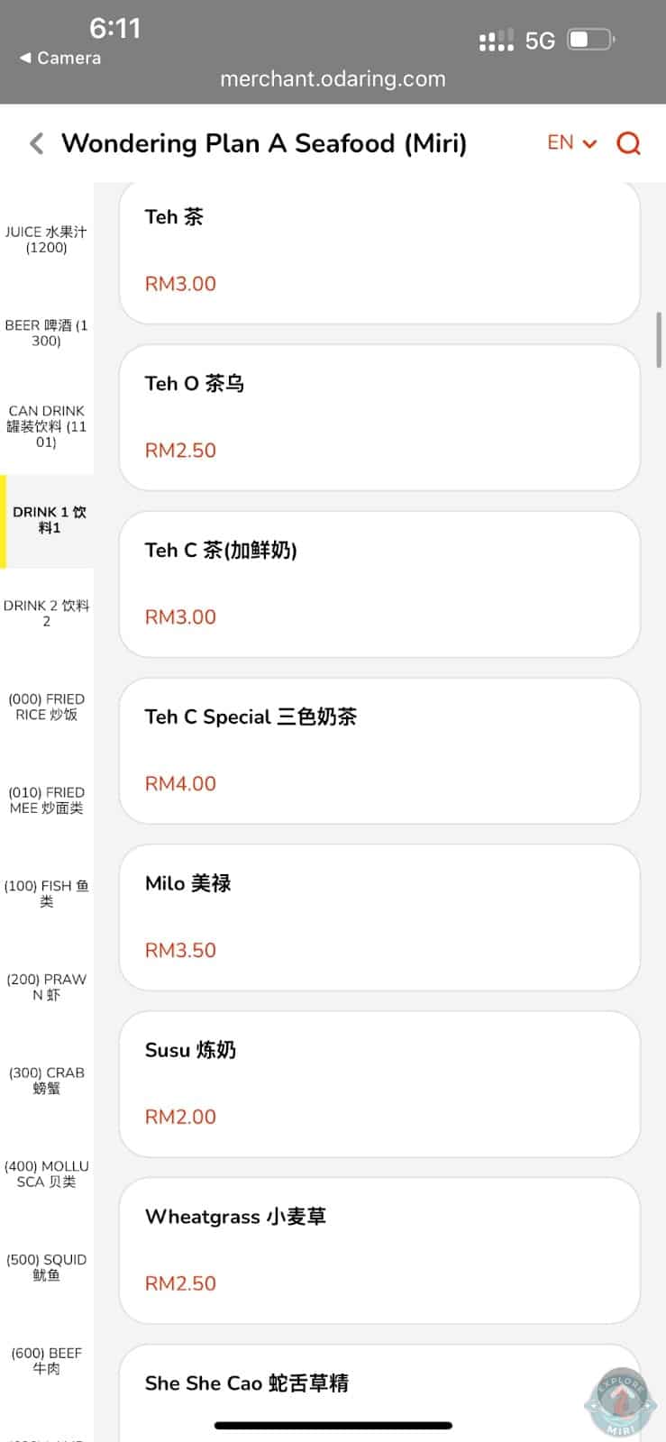This screenshot has width=666, height=1442.
Task: Click the page scrollbar thumb on right edge
Action: 660,340
